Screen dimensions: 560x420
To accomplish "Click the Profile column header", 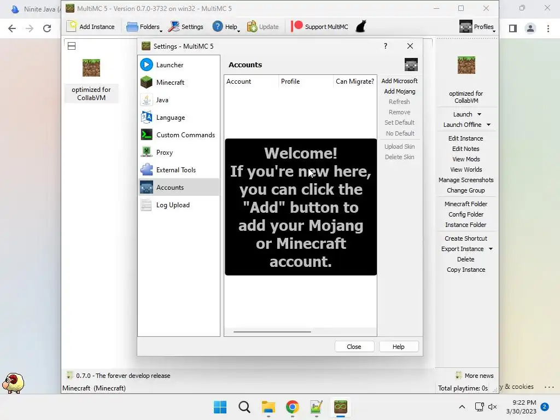I will click(x=306, y=81).
